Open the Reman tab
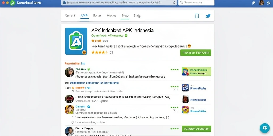This screenshot has width=273, height=136. tap(98, 15)
